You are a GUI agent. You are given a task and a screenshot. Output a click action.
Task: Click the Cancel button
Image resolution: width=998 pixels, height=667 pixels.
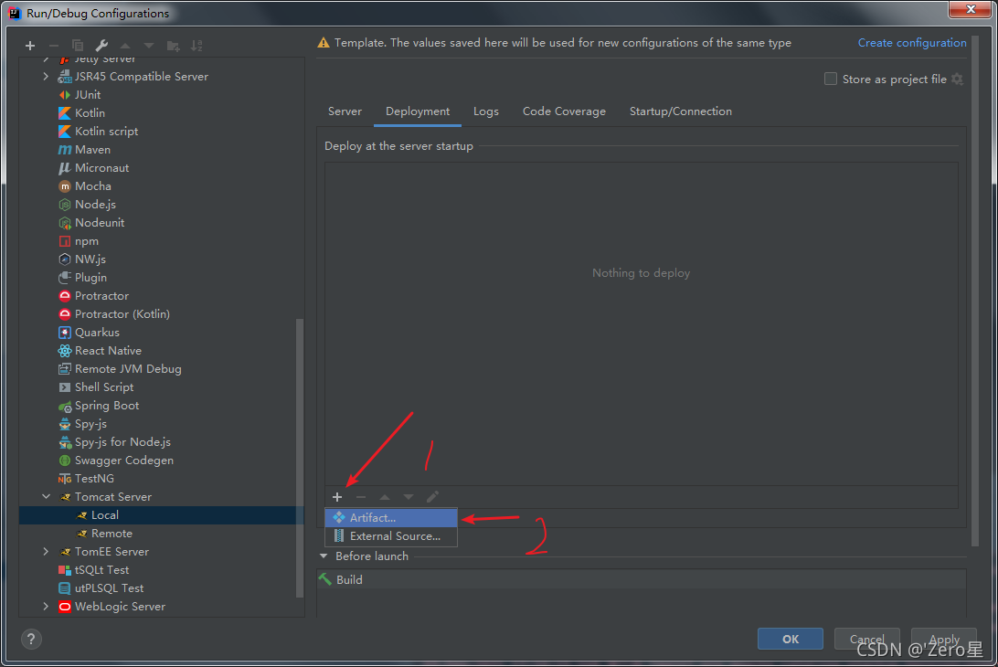point(867,639)
